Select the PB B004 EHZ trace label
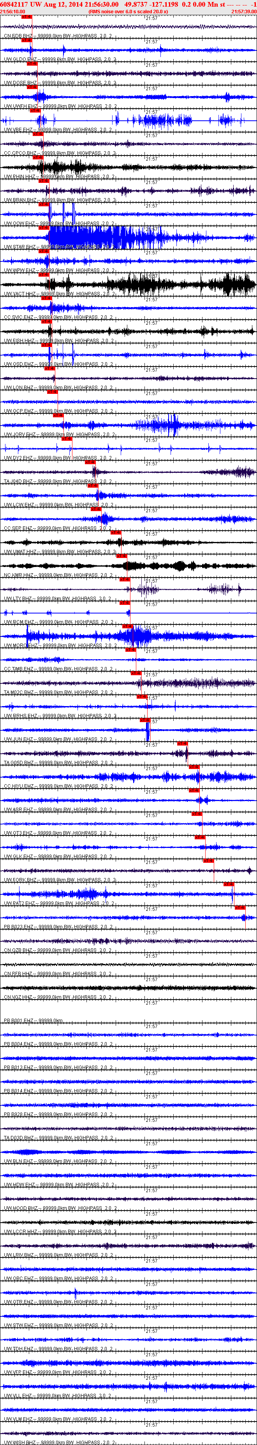The image size is (257, 1445). tap(58, 1044)
